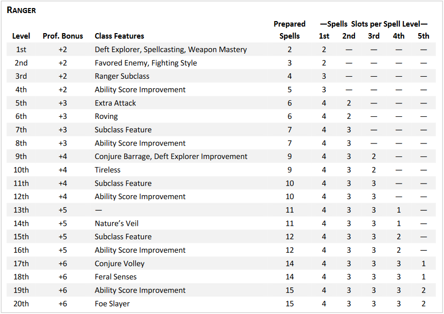Click the Level column header
Screen dimensions: 444x314
21,36
